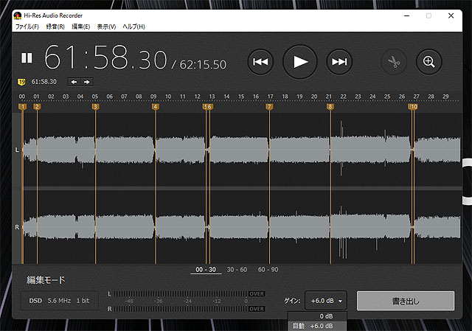Skip to next track marker
472x331 pixels.
[x=339, y=62]
